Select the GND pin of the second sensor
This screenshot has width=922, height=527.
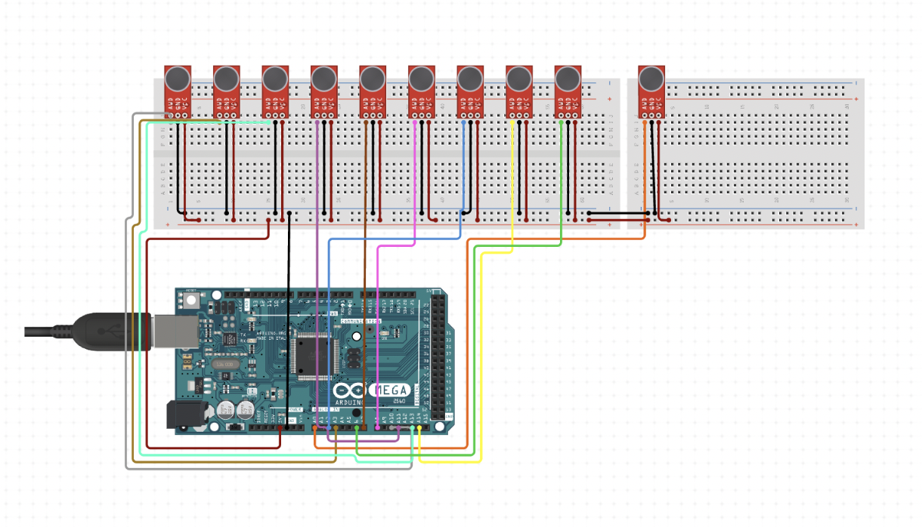coord(225,116)
